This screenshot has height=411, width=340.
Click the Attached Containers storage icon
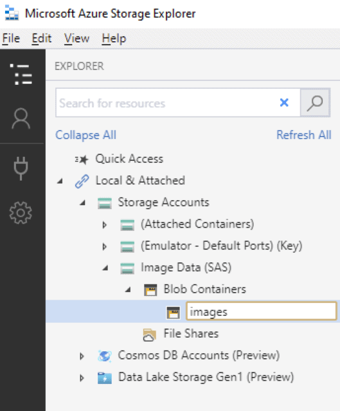[x=127, y=225]
